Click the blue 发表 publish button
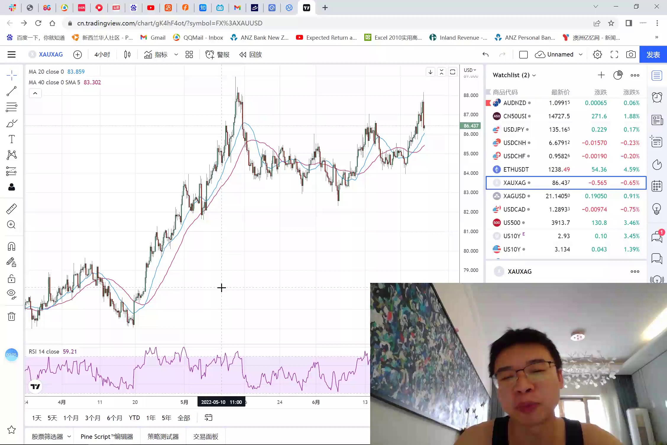Screen dimensions: 667x445 click(653, 54)
